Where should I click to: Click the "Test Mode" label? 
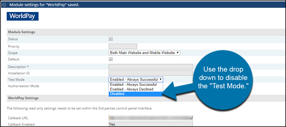pos(16,80)
